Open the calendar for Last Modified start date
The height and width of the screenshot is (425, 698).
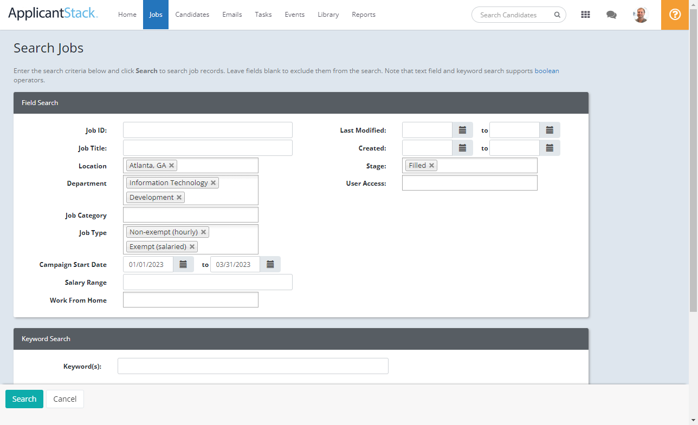pyautogui.click(x=462, y=130)
